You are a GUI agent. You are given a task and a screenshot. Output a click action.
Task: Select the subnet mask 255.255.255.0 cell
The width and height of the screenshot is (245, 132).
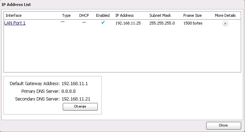pos(162,23)
